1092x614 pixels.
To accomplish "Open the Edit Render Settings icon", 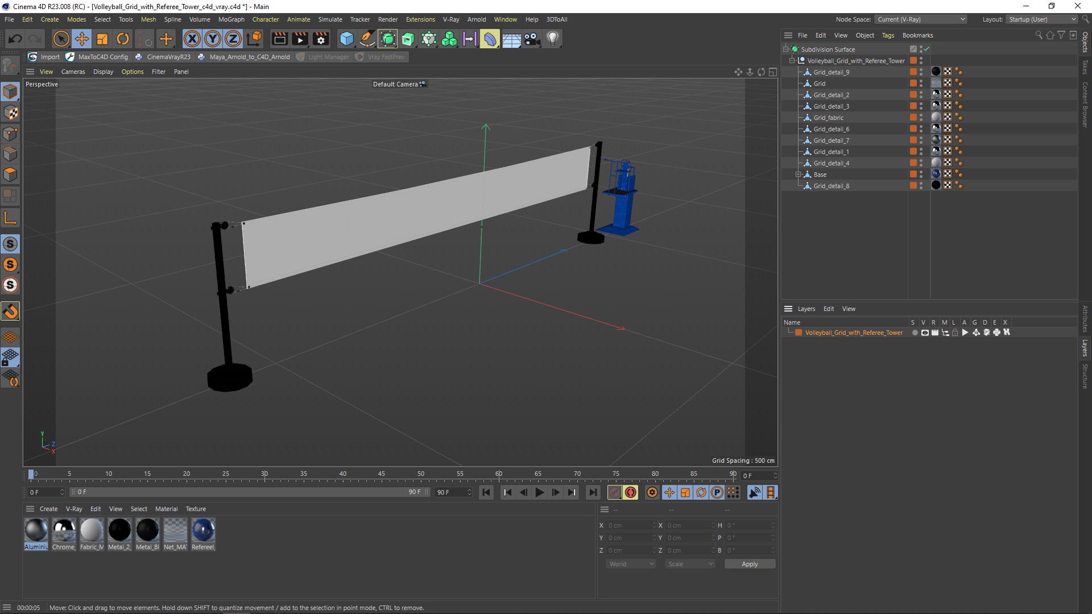I will point(321,39).
